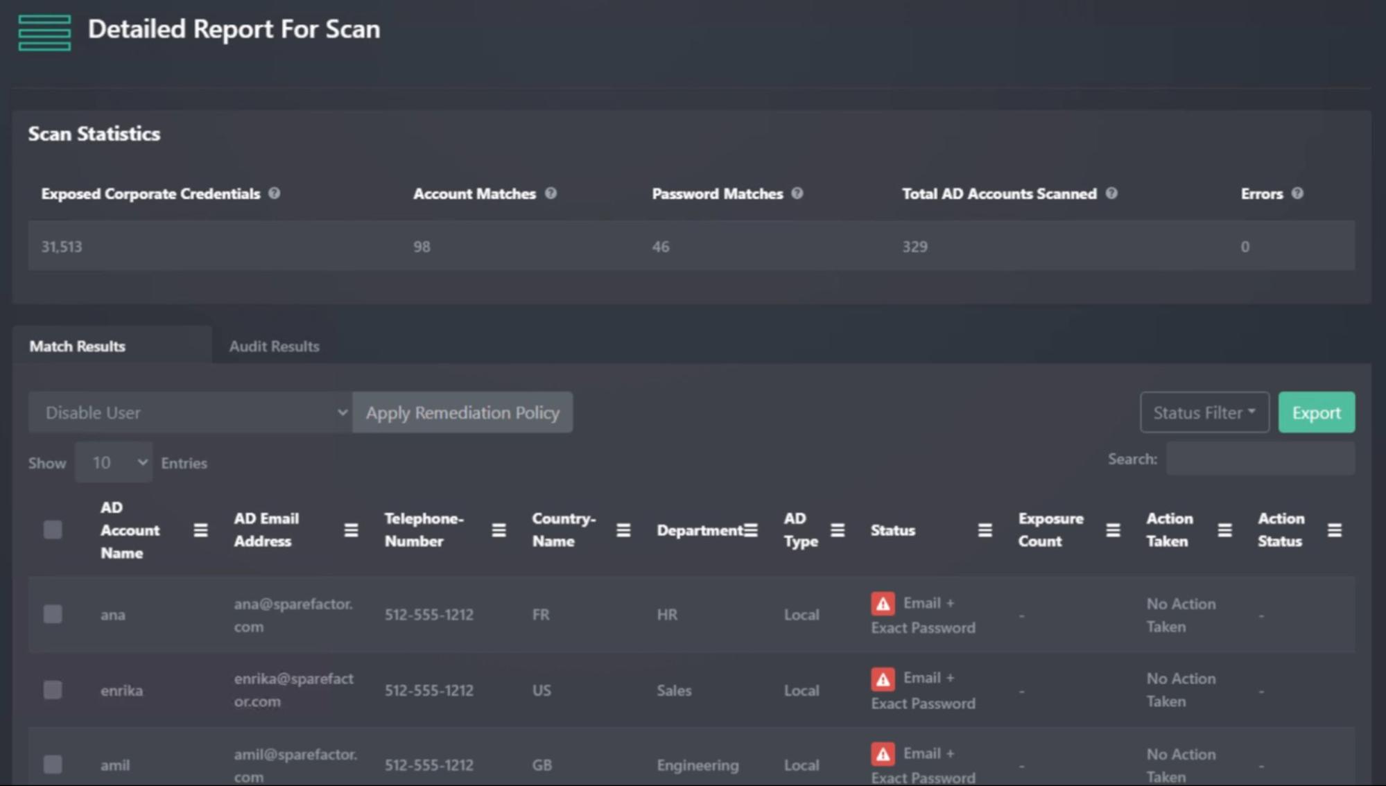The height and width of the screenshot is (786, 1386).
Task: Click the green report logo beside the title
Action: pos(45,31)
